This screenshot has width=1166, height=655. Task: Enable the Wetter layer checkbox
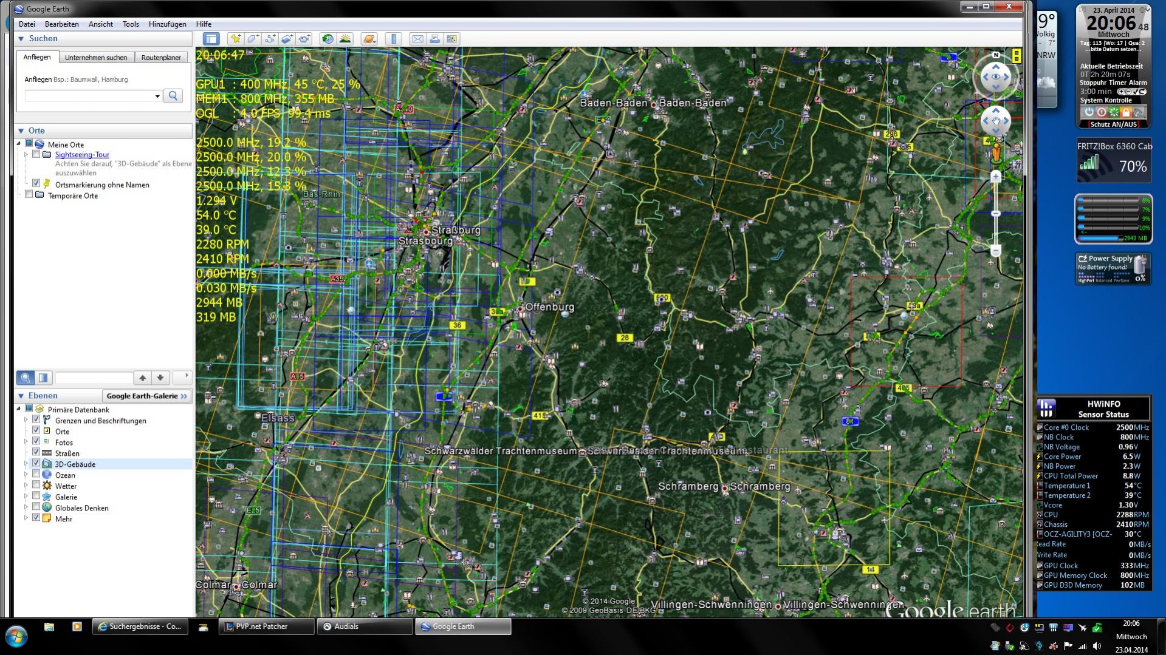click(36, 486)
